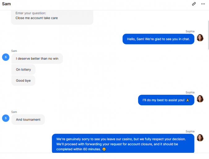Click Sophie's avatar beside the greeting message
This screenshot has width=209, height=159.
(200, 38)
